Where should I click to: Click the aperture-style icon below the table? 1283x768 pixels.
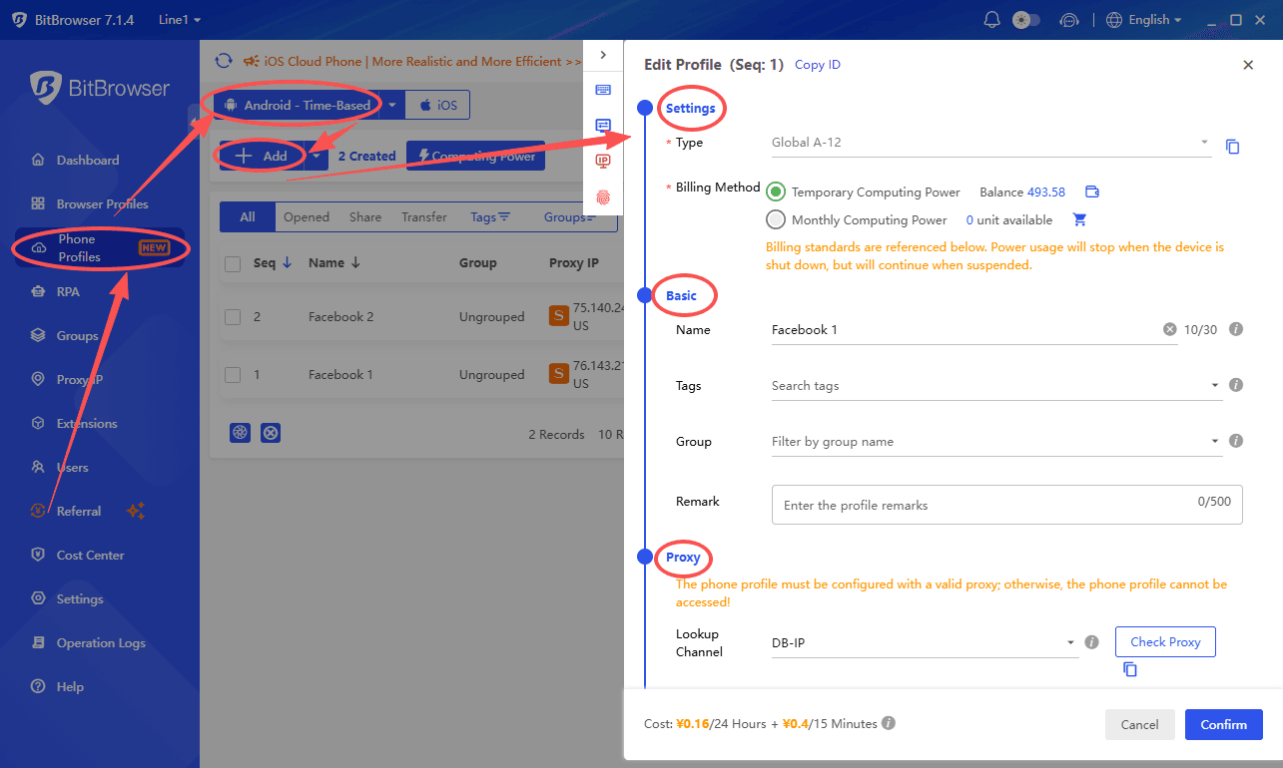240,433
